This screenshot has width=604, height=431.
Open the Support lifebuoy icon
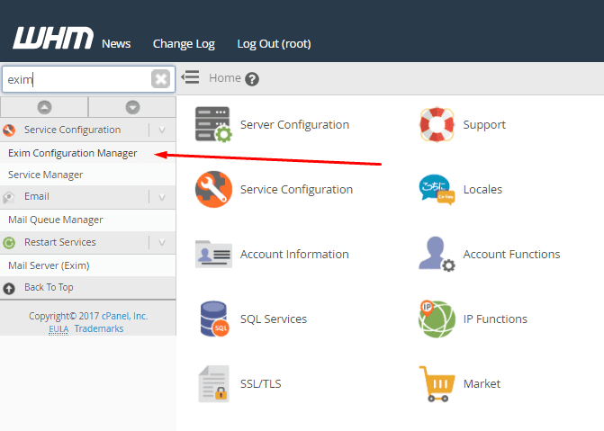437,124
